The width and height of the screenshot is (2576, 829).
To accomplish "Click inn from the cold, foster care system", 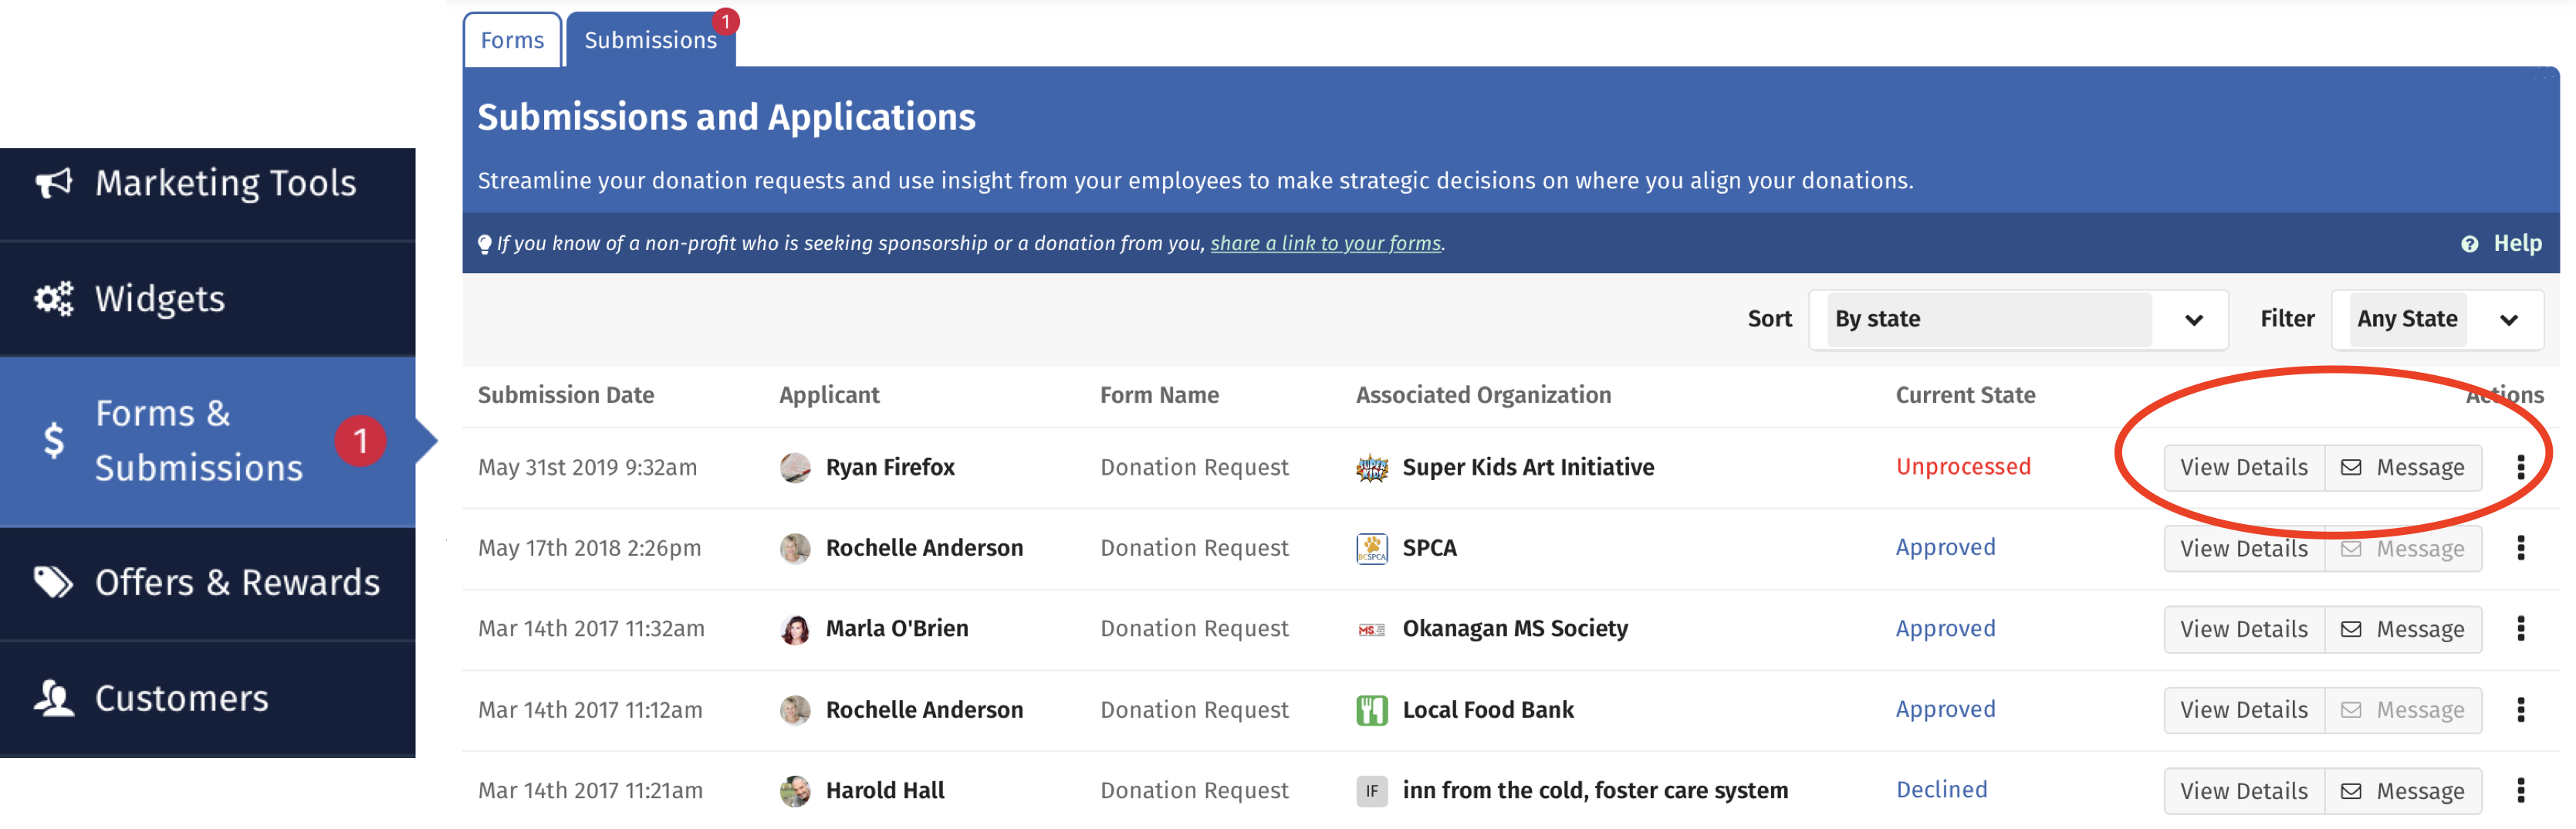I will pos(1595,790).
